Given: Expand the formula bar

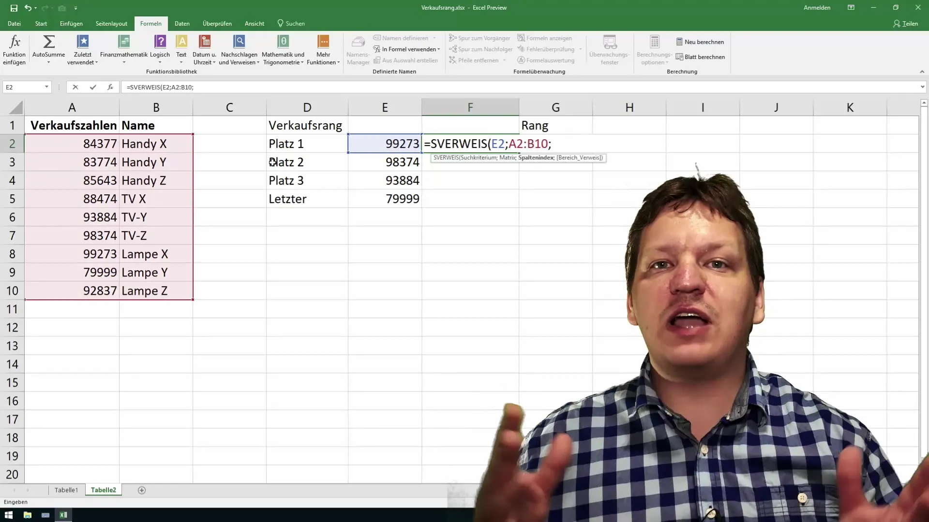Looking at the screenshot, I should tap(922, 87).
